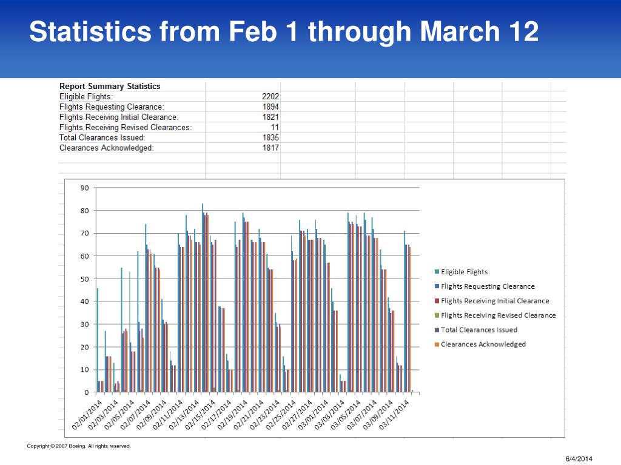
Task: Click the x-axis date 02/17/2014
Action: coord(217,415)
